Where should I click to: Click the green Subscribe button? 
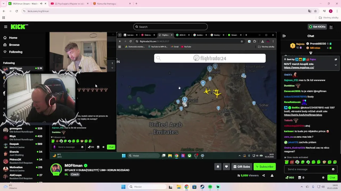265,167
